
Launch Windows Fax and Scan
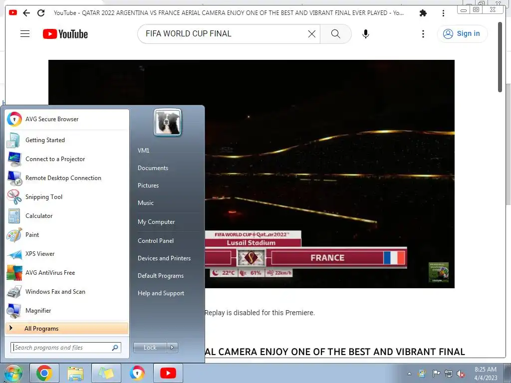click(67, 291)
